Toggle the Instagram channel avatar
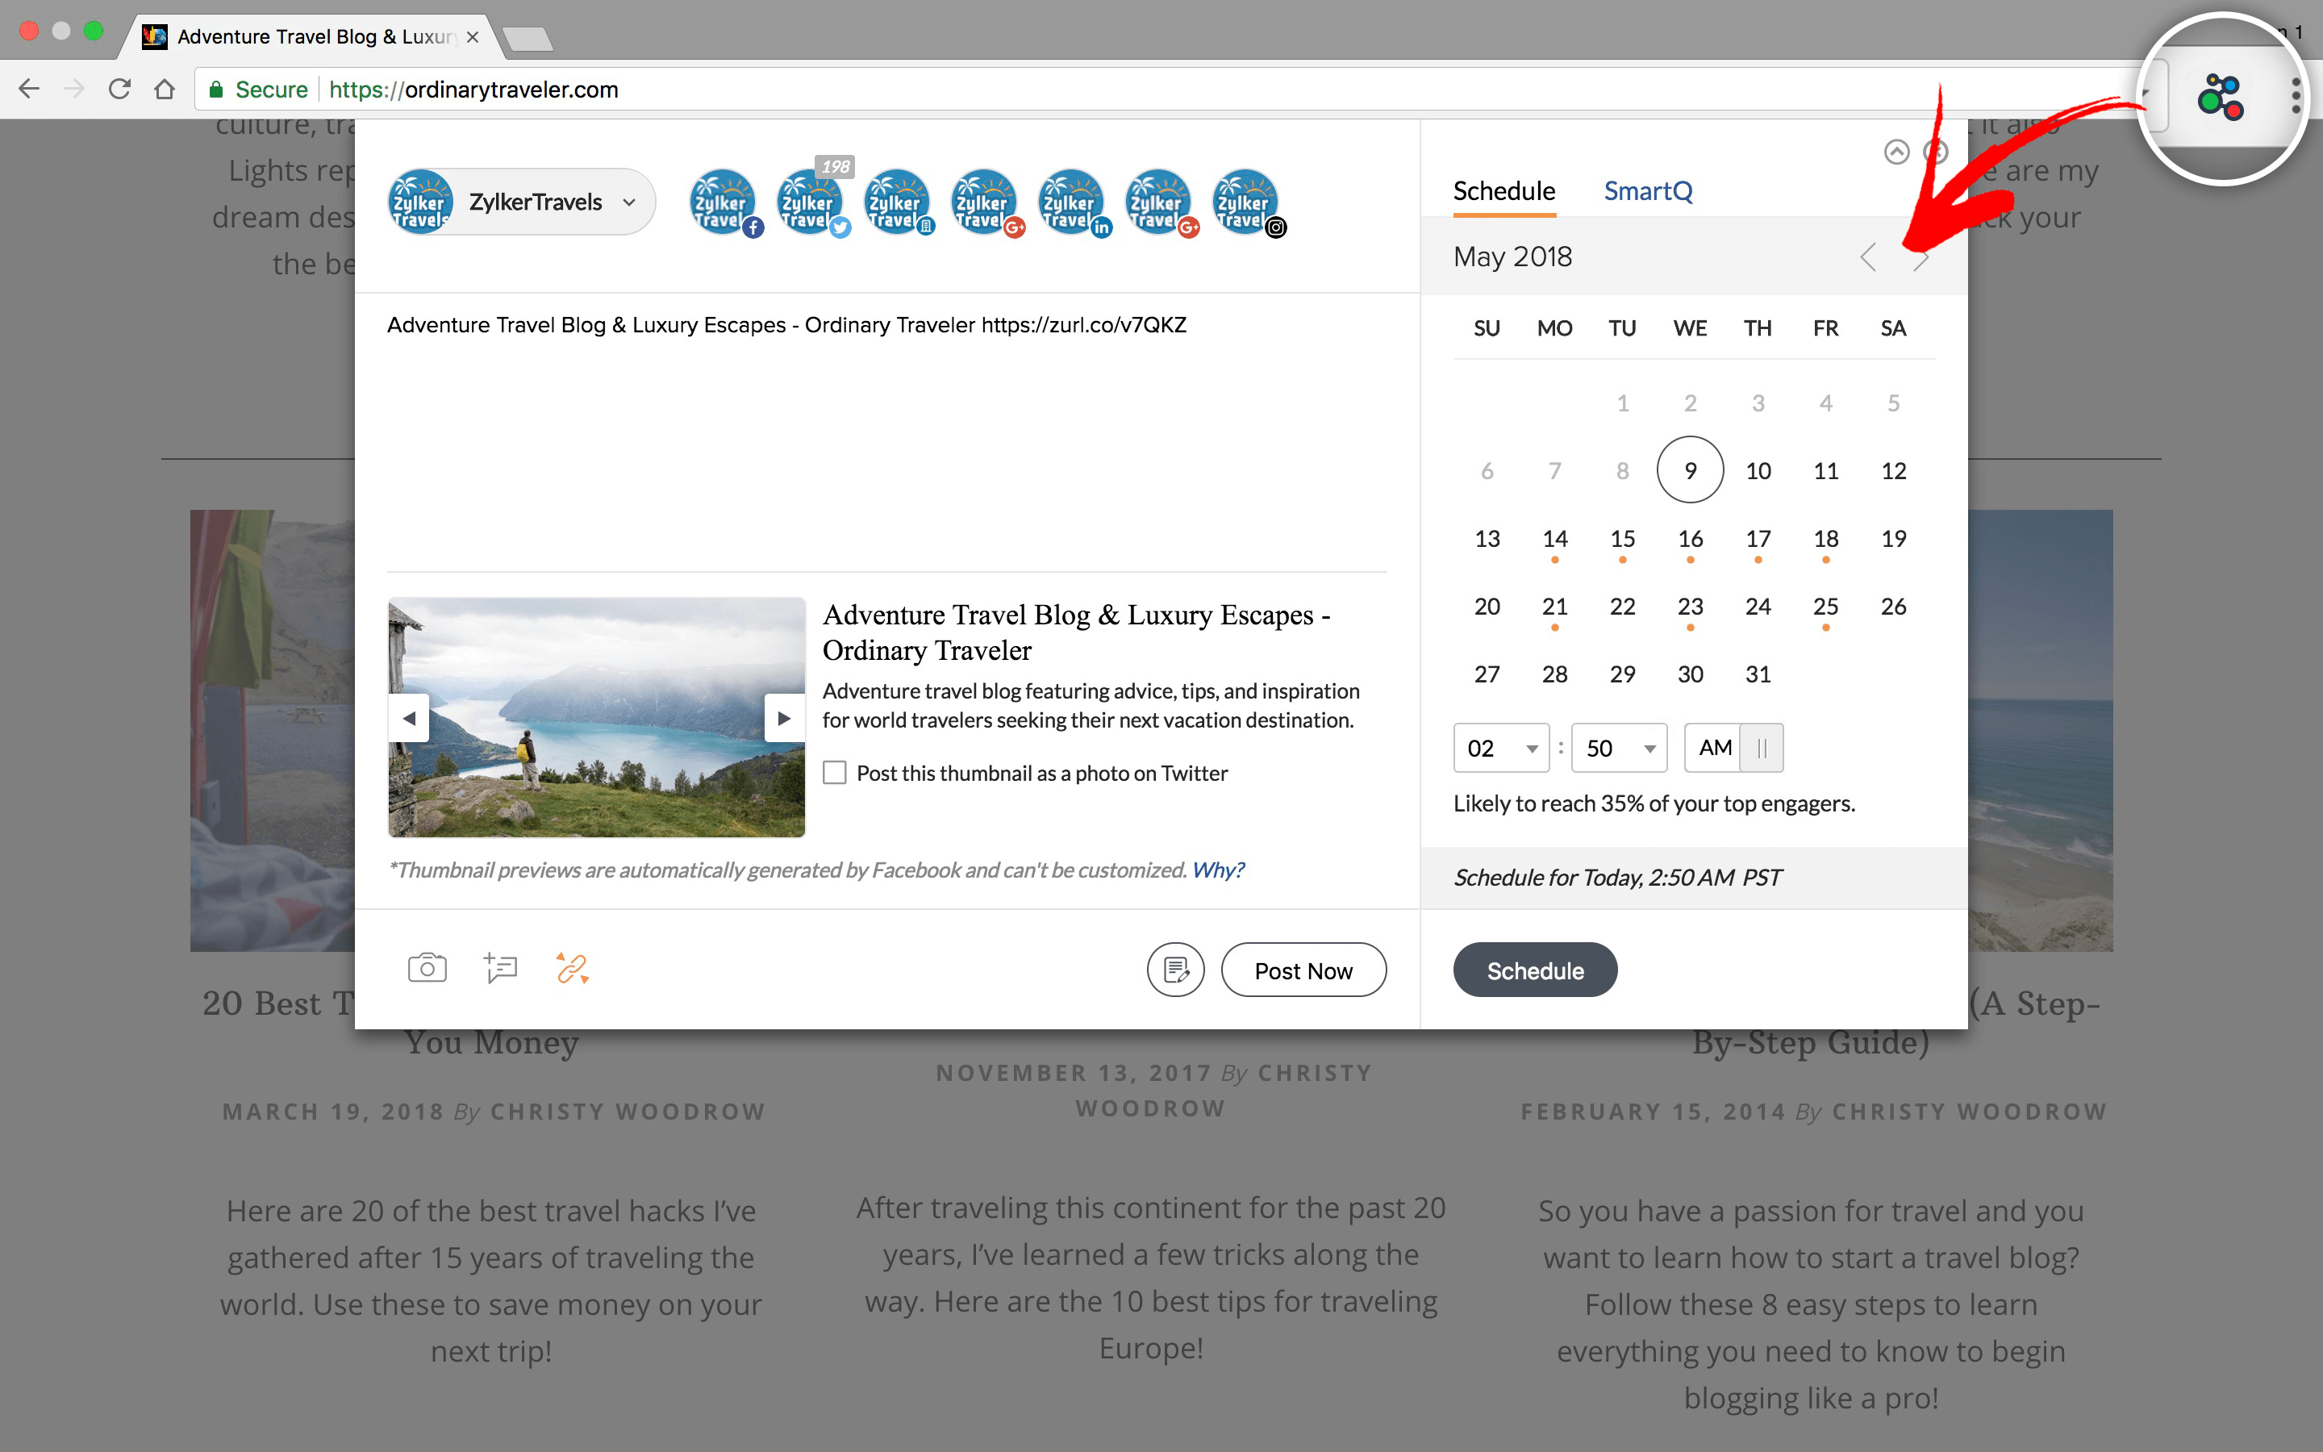This screenshot has width=2323, height=1452. (x=1246, y=202)
